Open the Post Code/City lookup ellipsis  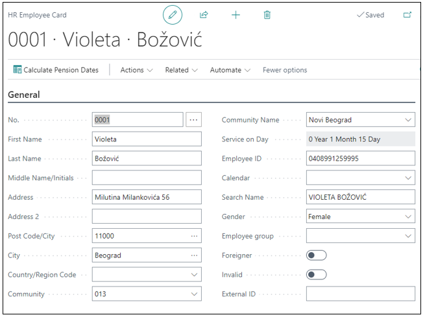point(194,236)
